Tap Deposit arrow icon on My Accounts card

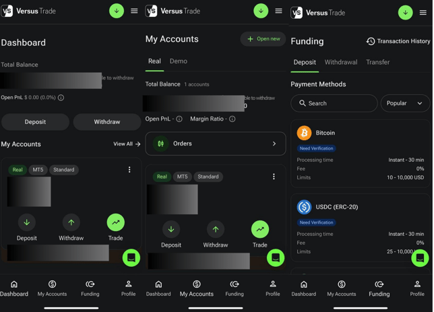point(171,229)
